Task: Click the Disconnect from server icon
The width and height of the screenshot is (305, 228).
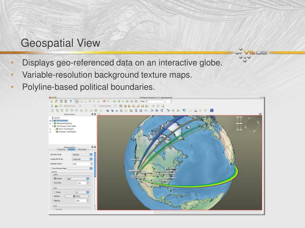Action: (x=66, y=102)
